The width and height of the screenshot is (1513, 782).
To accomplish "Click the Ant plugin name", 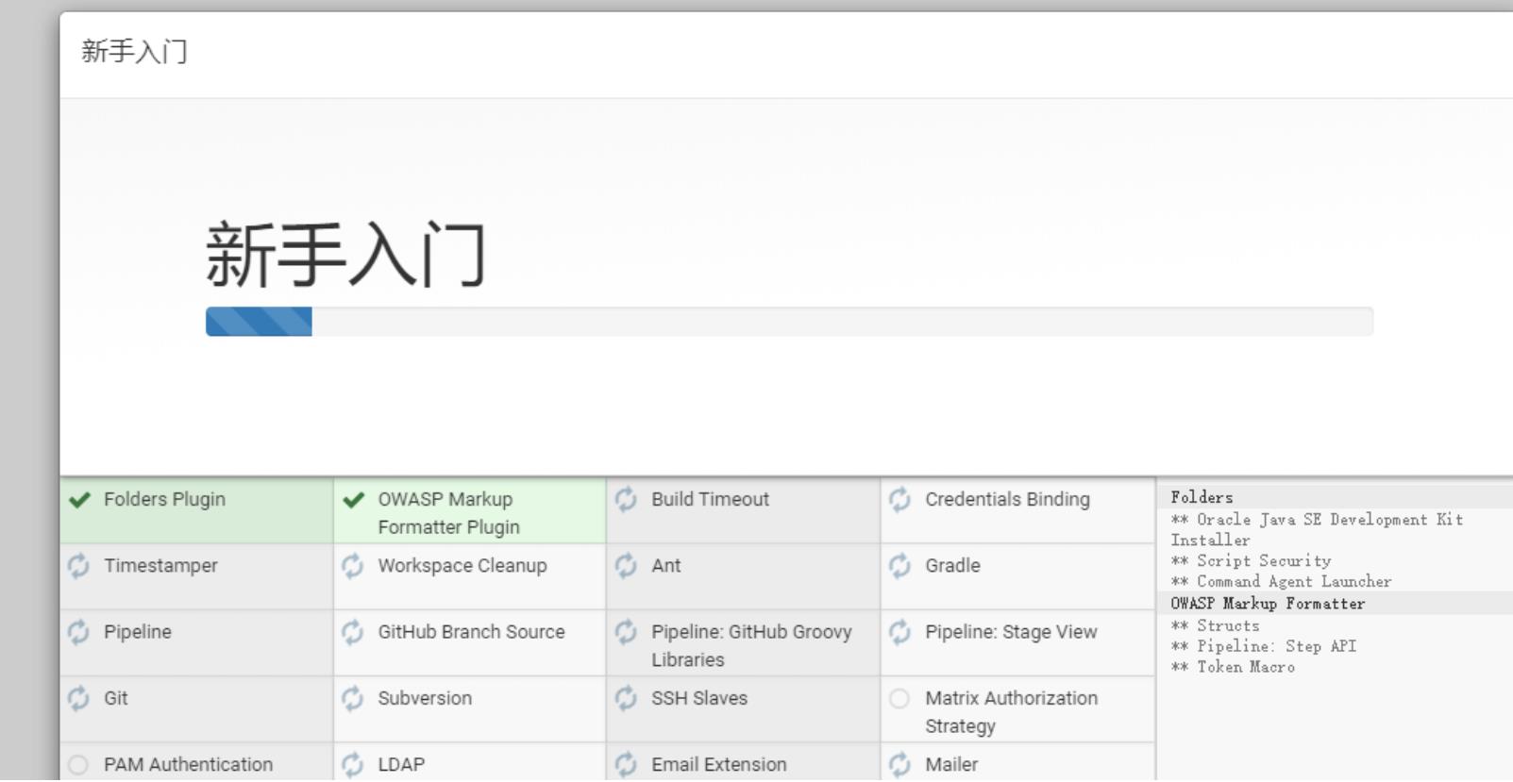I will (x=665, y=565).
